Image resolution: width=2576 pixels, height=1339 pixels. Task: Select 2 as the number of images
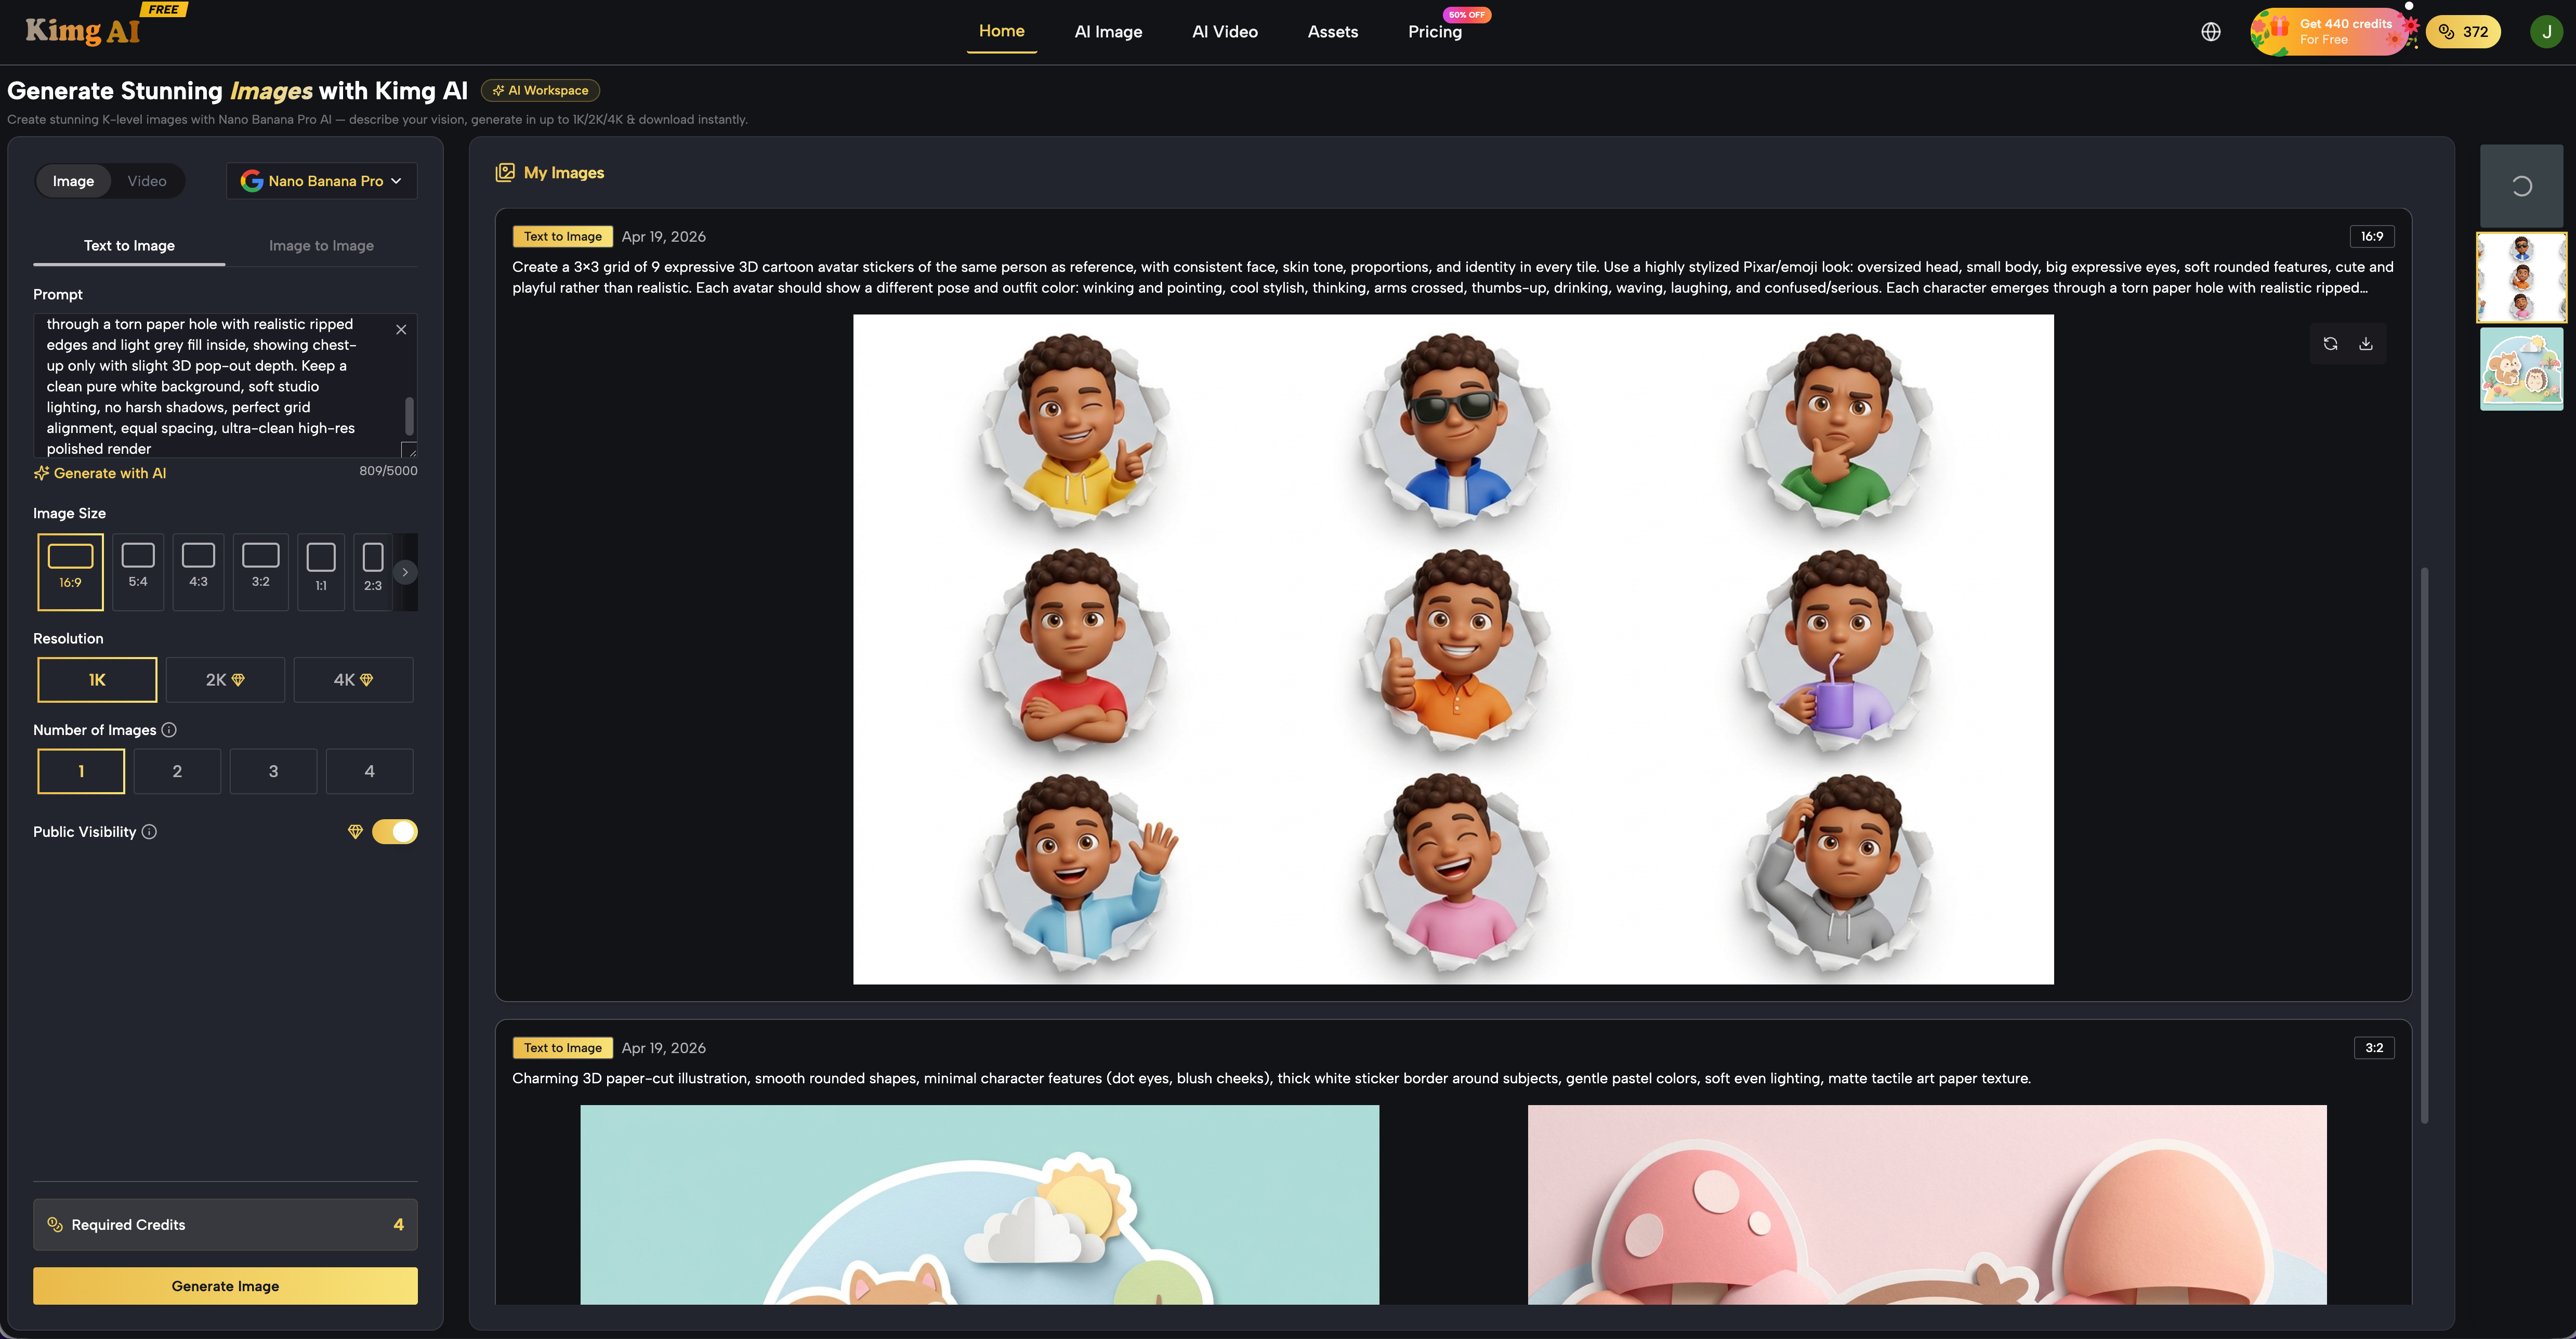click(x=177, y=771)
